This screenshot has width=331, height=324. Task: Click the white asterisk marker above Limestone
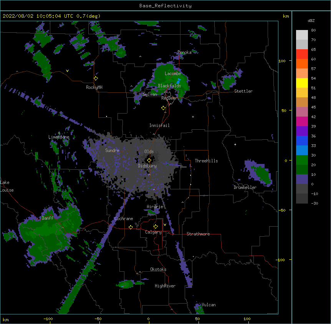click(x=59, y=133)
